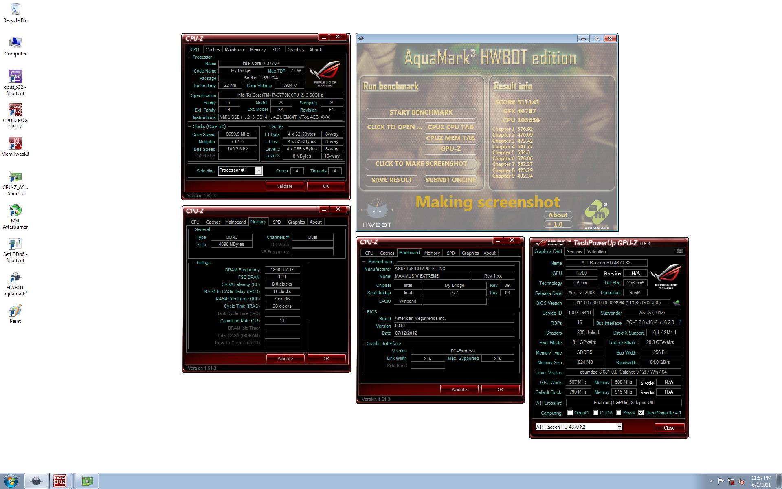Click DRAM Frequency value 1200.8 MHz

coord(282,270)
